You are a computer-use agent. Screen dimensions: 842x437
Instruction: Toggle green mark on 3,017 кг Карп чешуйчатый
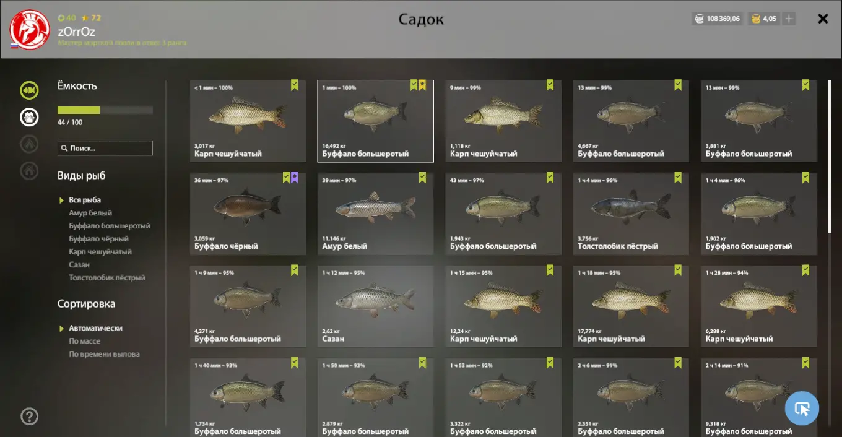(x=295, y=85)
